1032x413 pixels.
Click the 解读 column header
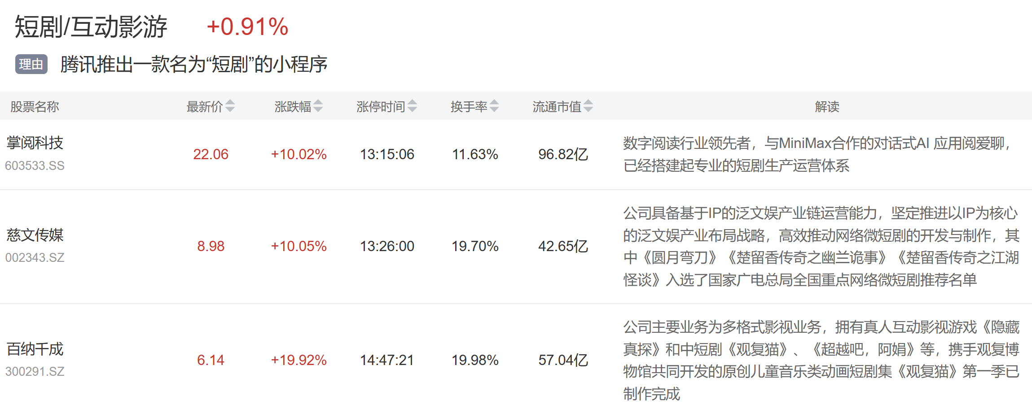coord(827,107)
